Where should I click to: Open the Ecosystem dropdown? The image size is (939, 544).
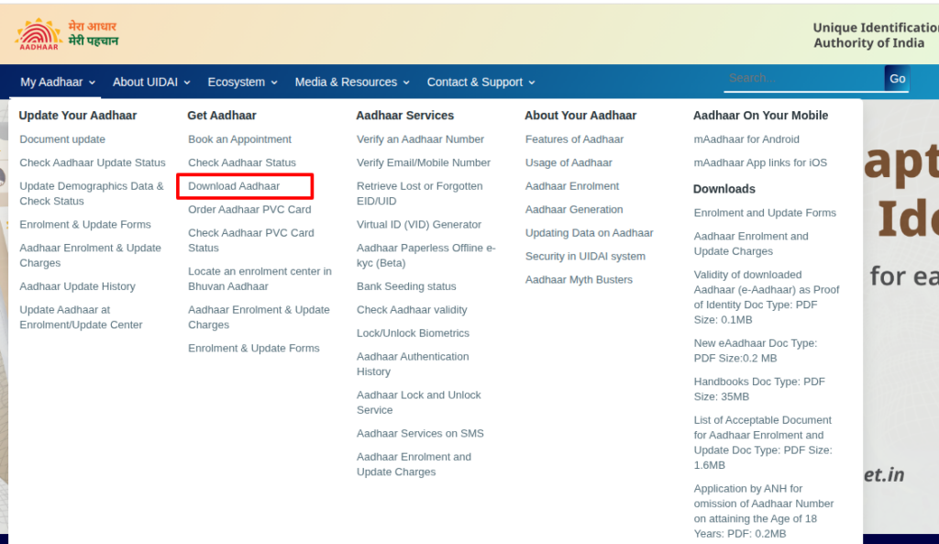[x=238, y=82]
